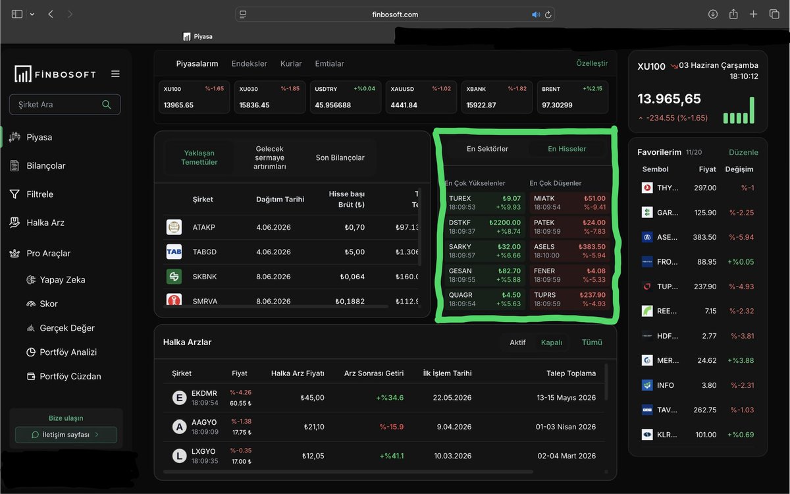
Task: Open the MER favorite row logo
Action: coord(647,360)
